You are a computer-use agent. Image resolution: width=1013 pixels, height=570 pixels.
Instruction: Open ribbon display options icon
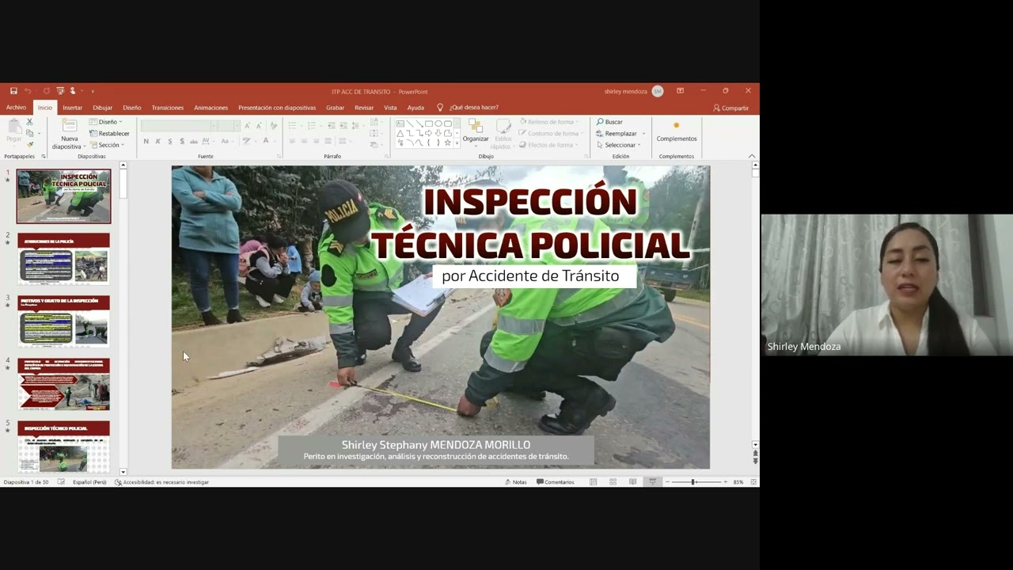(680, 91)
